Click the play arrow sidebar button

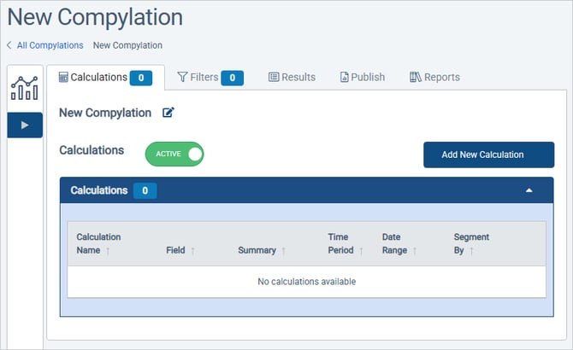(24, 125)
